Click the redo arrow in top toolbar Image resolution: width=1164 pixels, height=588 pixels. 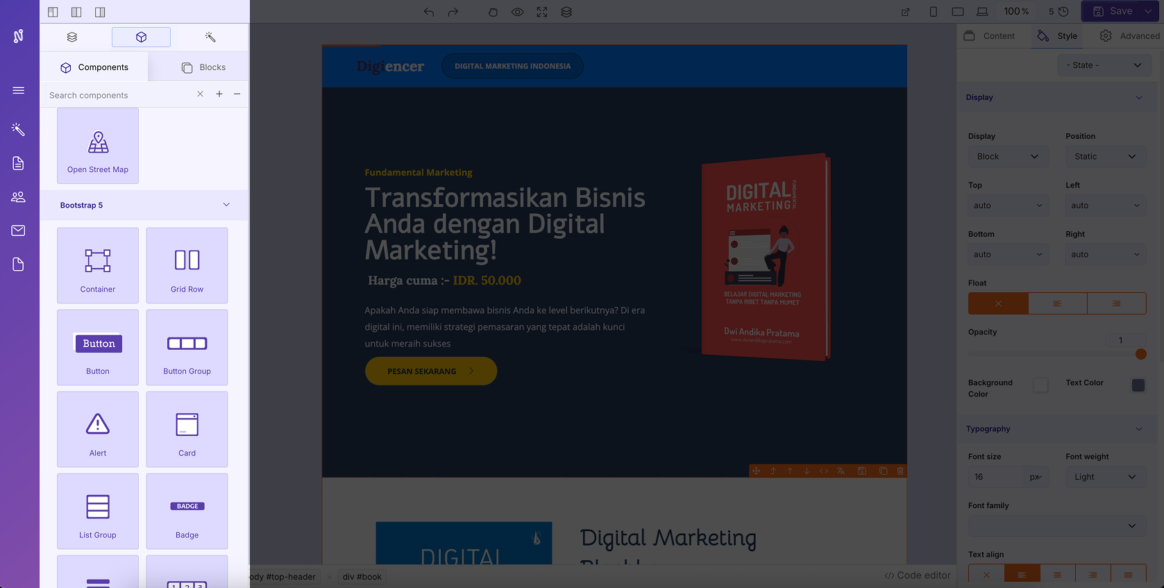[453, 12]
